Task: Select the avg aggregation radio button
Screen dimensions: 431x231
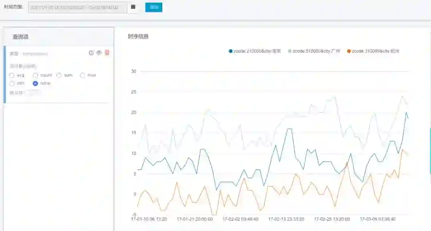Action: pyautogui.click(x=12, y=75)
